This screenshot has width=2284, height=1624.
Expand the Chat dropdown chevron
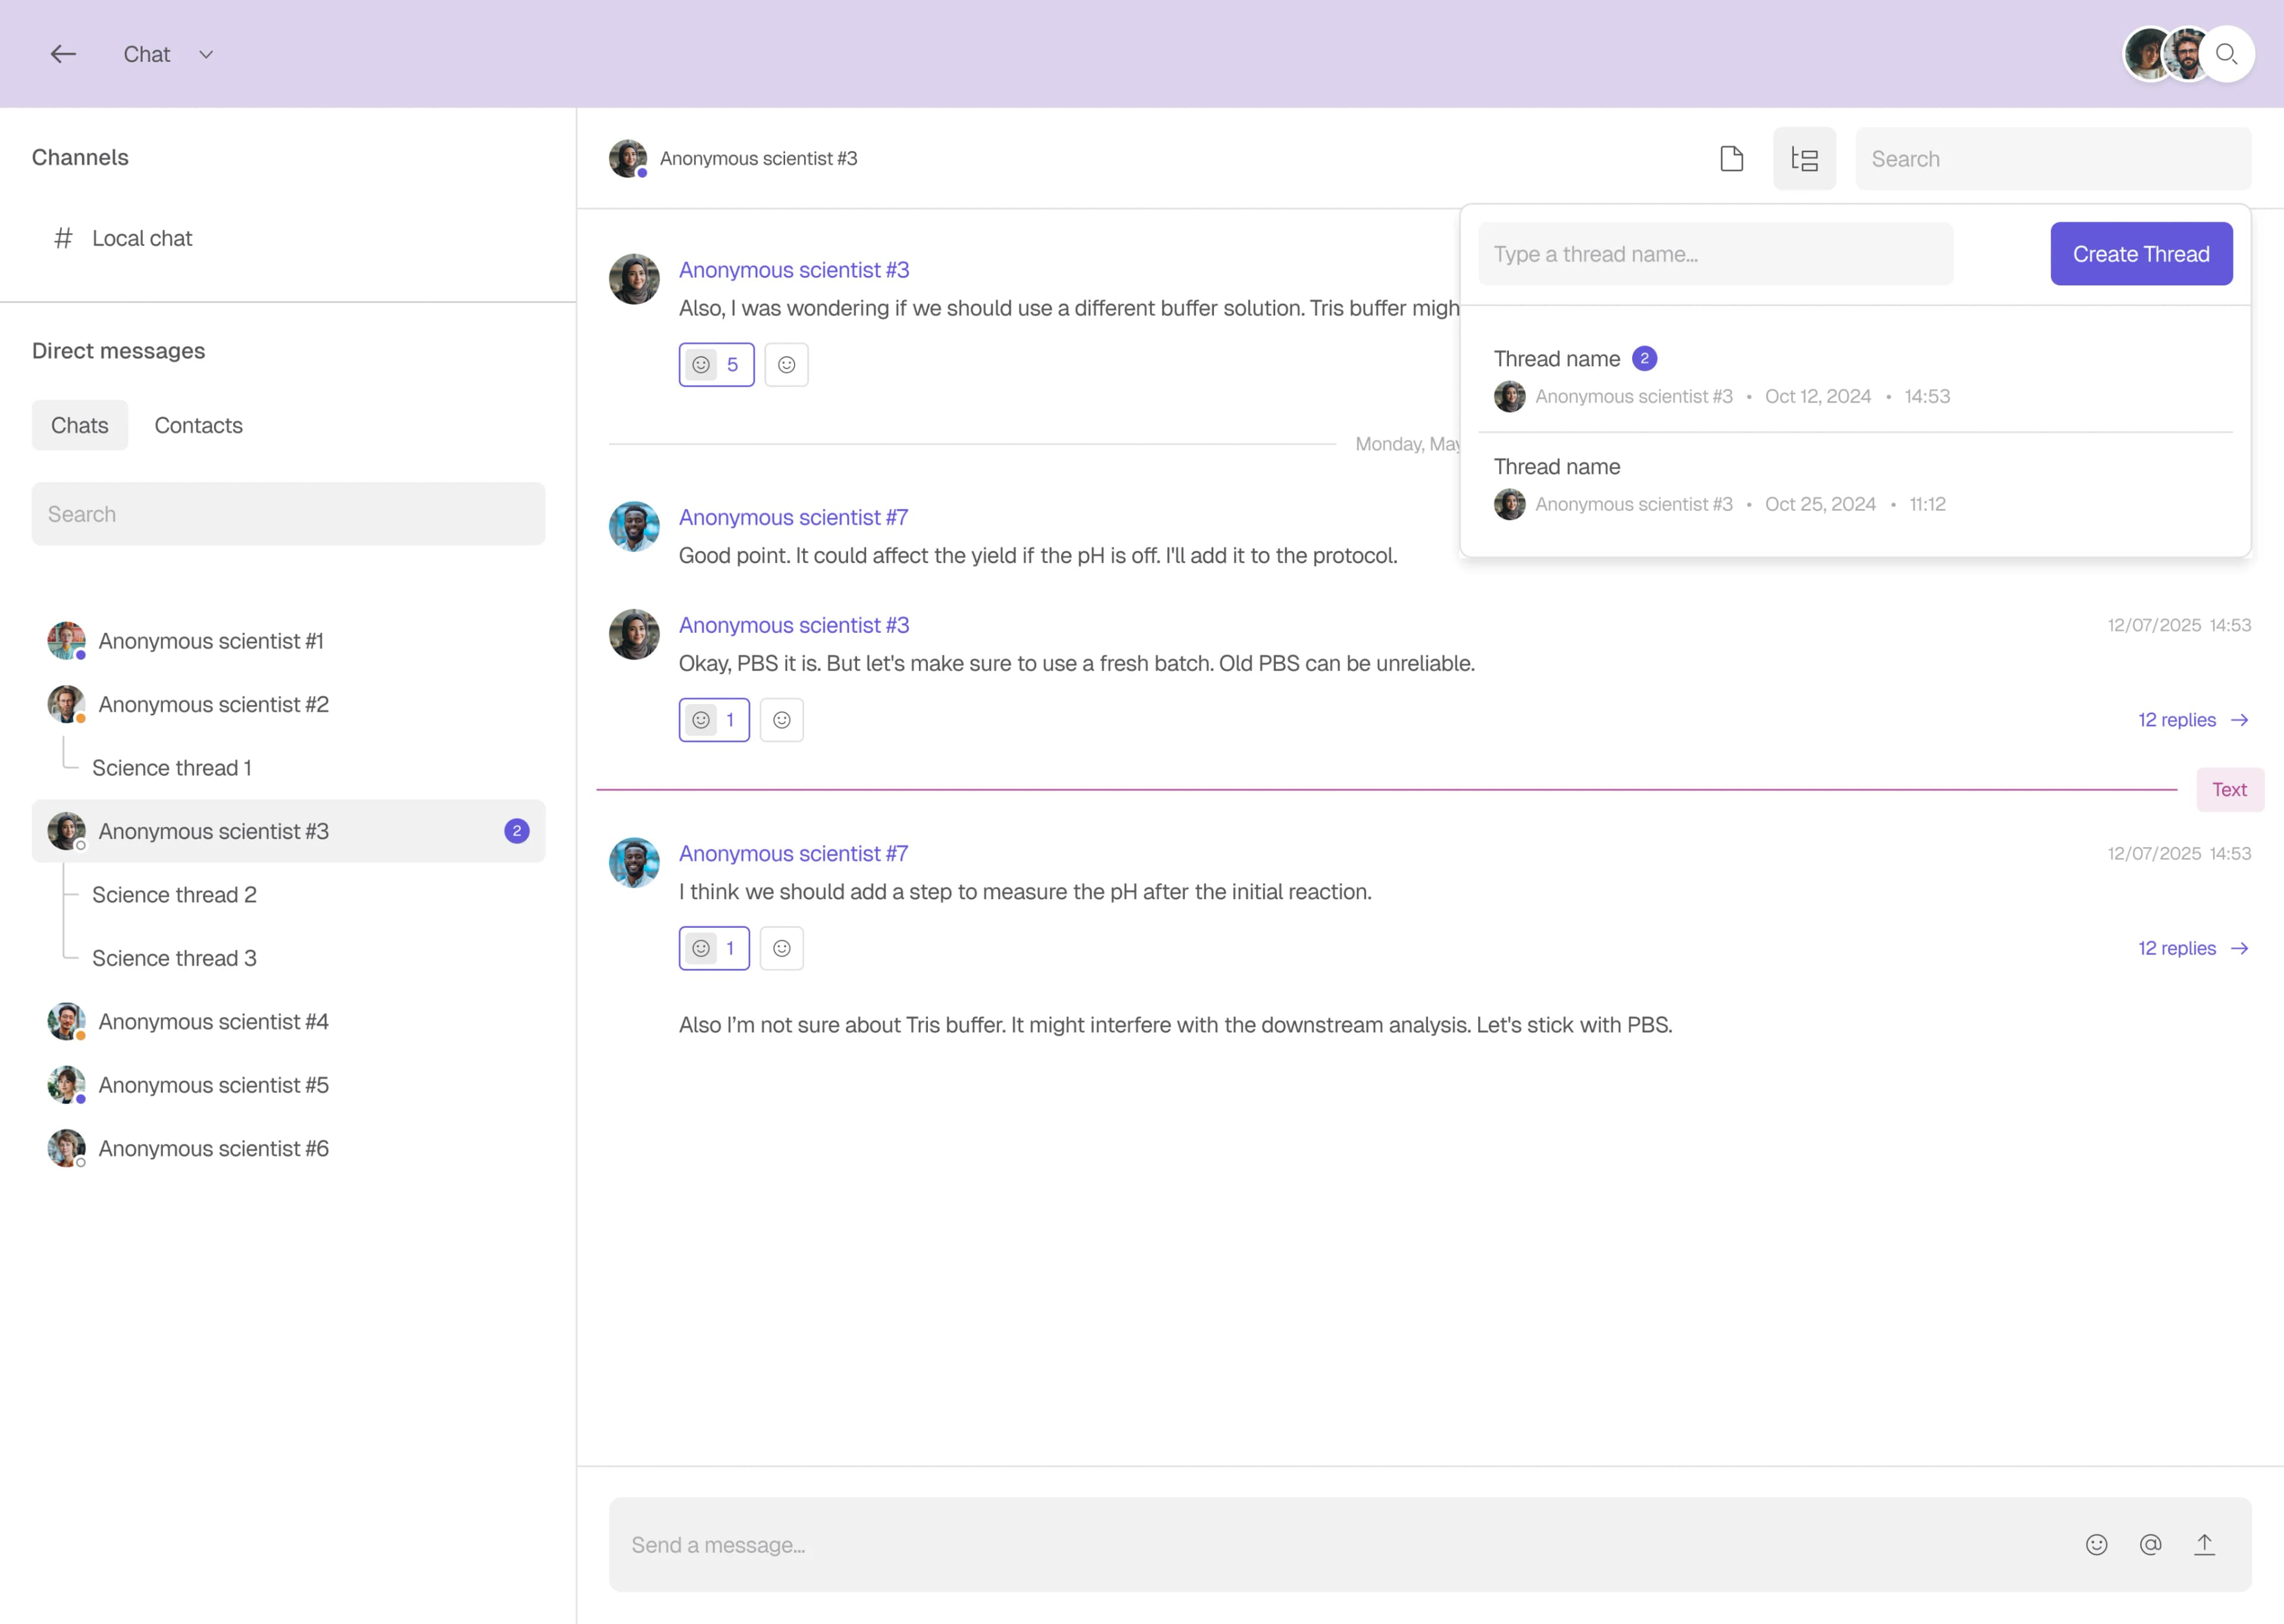click(x=206, y=54)
